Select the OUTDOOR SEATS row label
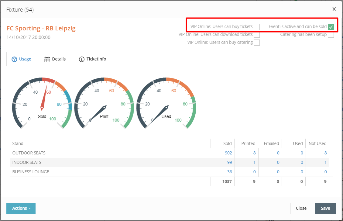The height and width of the screenshot is (221, 343). pos(29,153)
